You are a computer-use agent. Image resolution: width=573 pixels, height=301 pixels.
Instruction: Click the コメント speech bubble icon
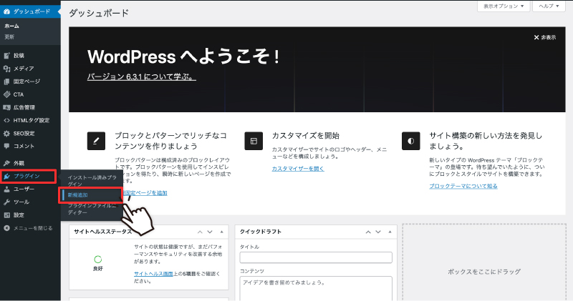[6, 146]
